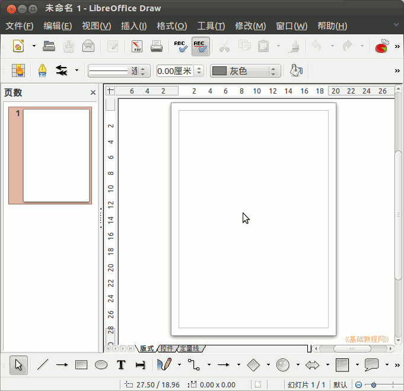Image resolution: width=404 pixels, height=391 pixels.
Task: Toggle Edit Points mode button
Action: click(18, 71)
